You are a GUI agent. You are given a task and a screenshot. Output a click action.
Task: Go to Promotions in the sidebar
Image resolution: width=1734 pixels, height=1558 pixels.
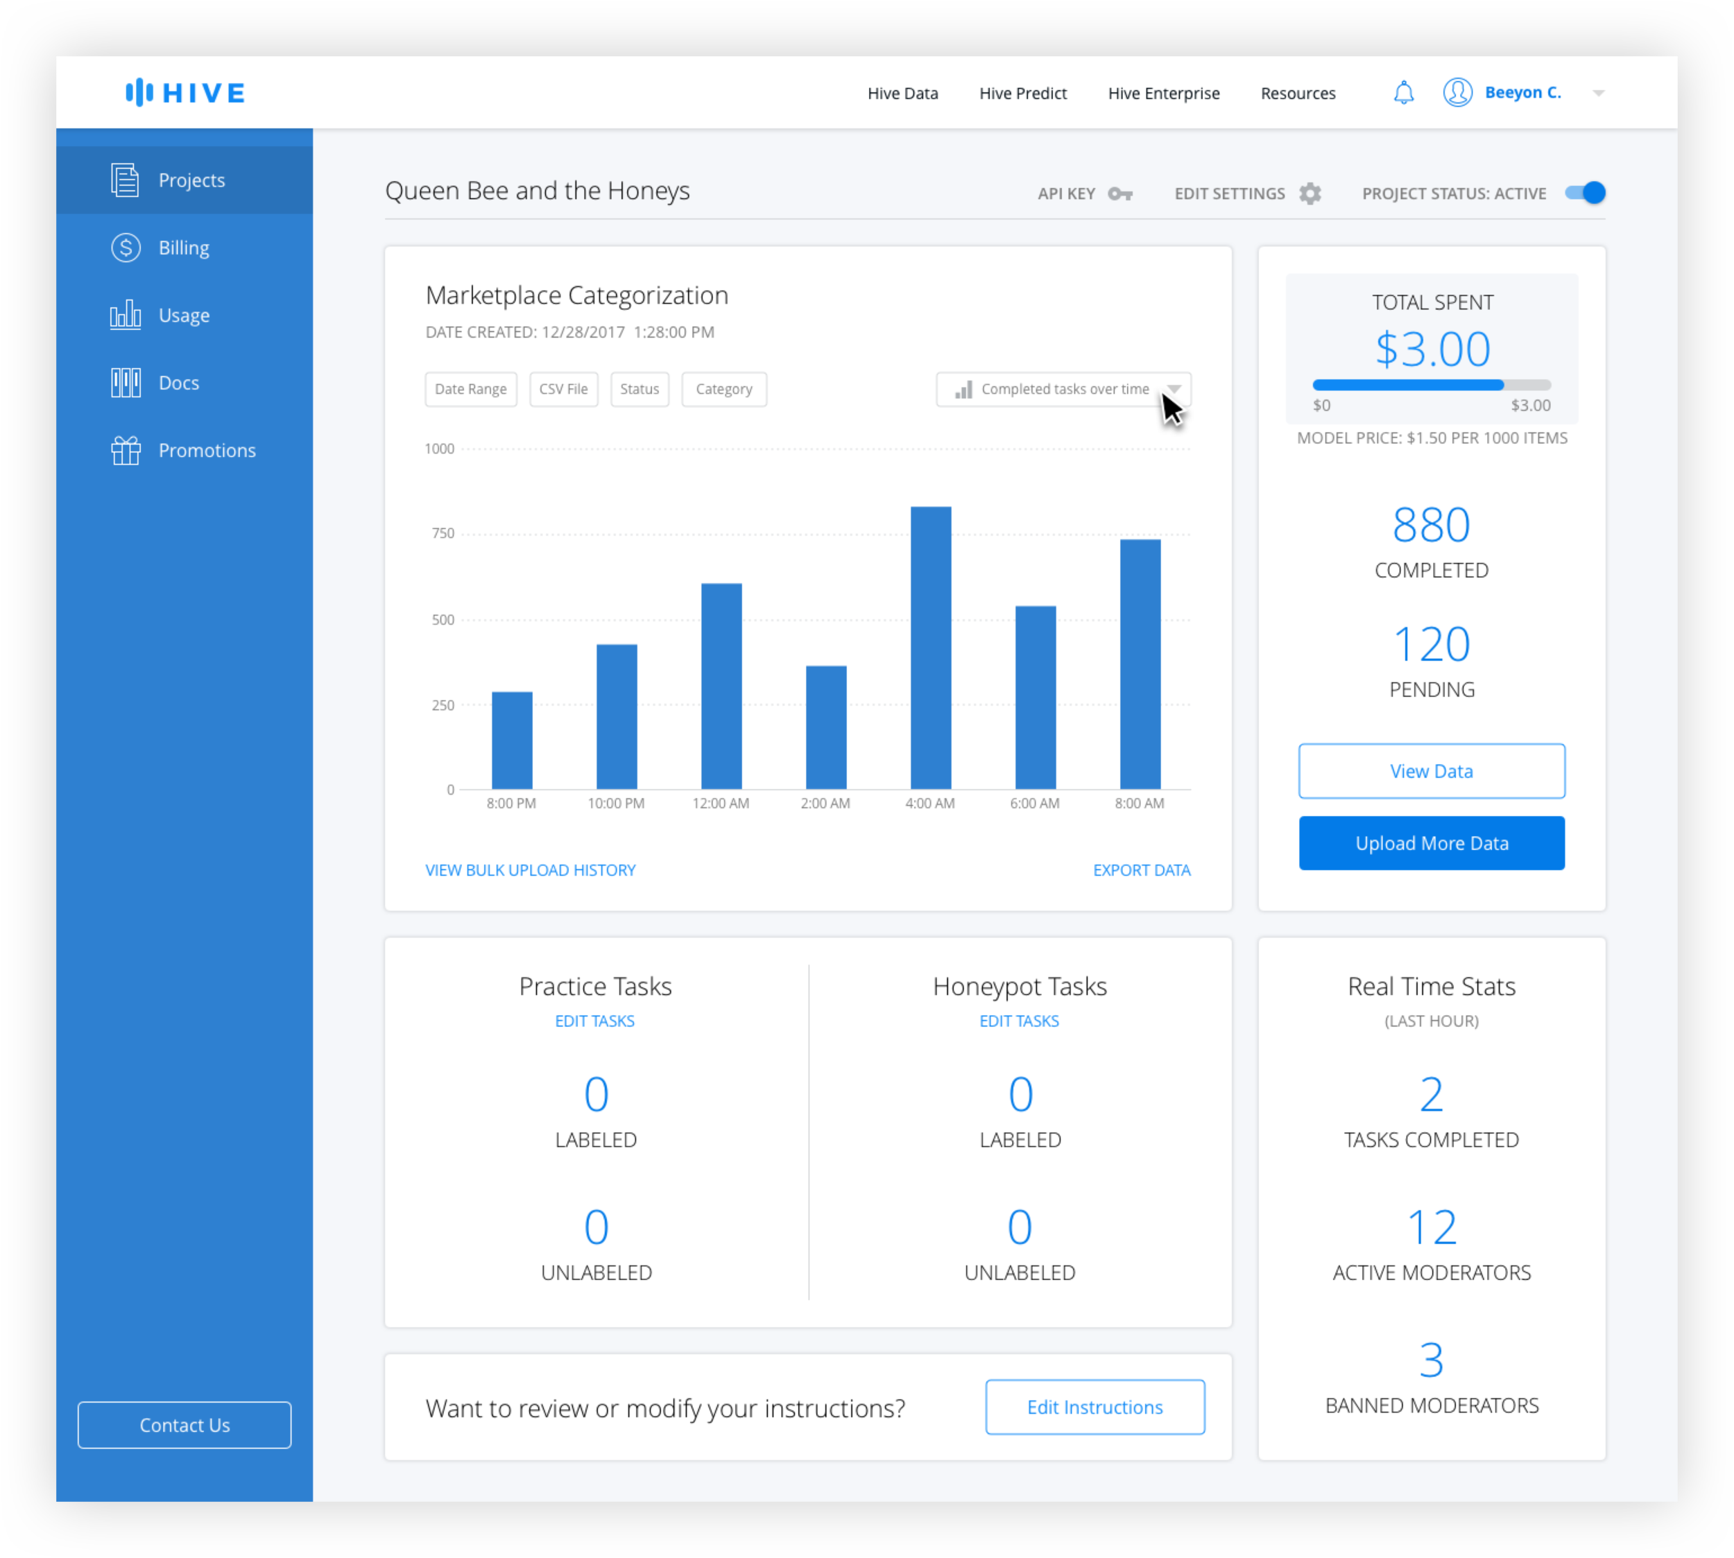tap(184, 450)
